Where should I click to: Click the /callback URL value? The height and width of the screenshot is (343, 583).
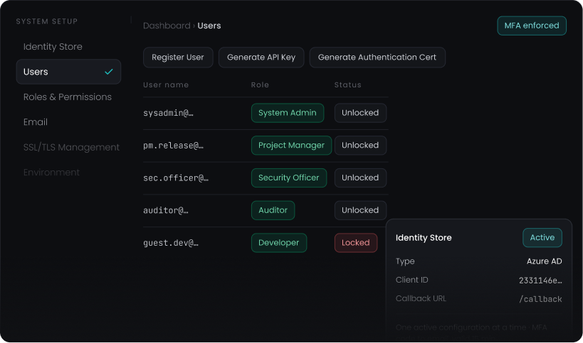pos(540,299)
